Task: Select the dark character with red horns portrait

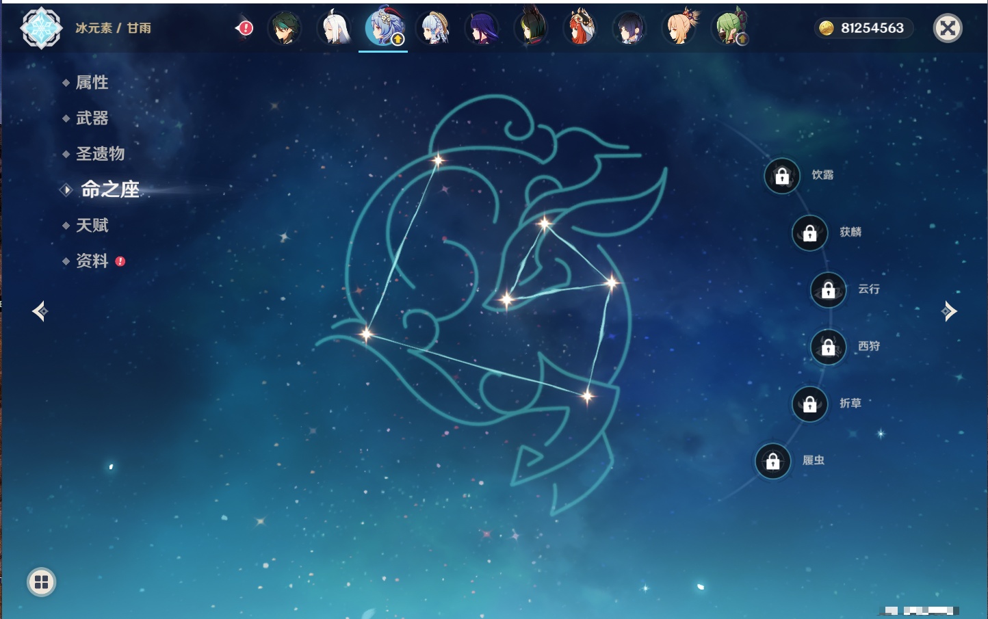Action: (531, 27)
